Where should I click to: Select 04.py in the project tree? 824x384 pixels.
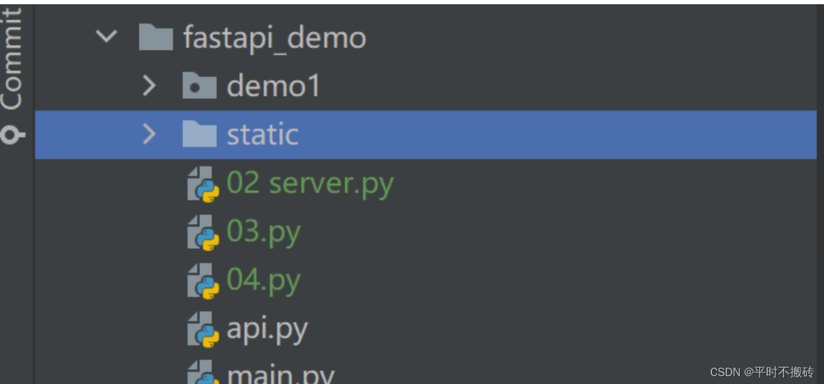point(263,279)
